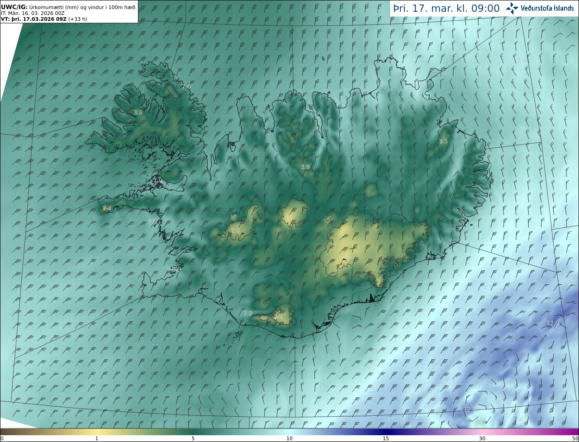Click the '10' tick label on the color scale
579x442 pixels.
pos(289,438)
